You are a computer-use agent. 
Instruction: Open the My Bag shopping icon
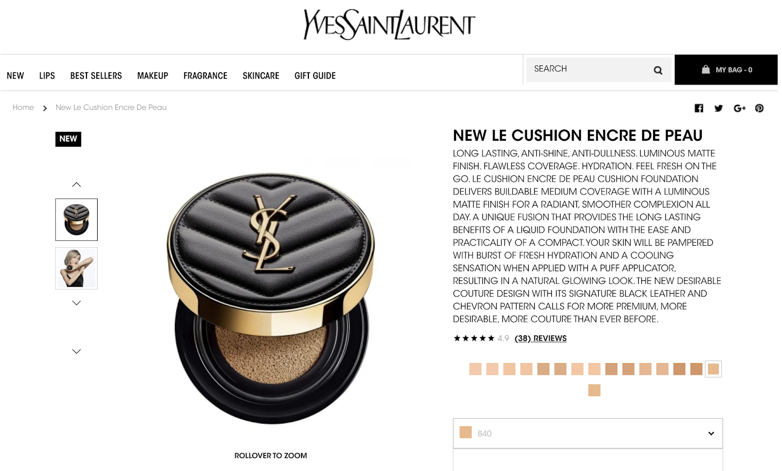coord(705,69)
